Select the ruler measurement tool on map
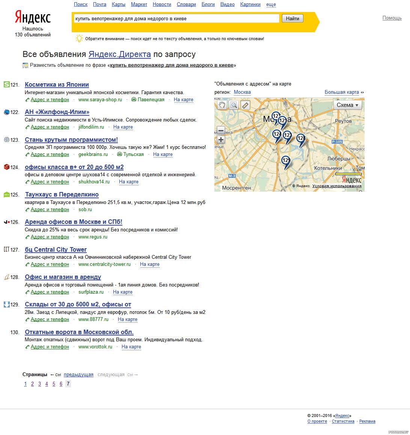 [245, 105]
